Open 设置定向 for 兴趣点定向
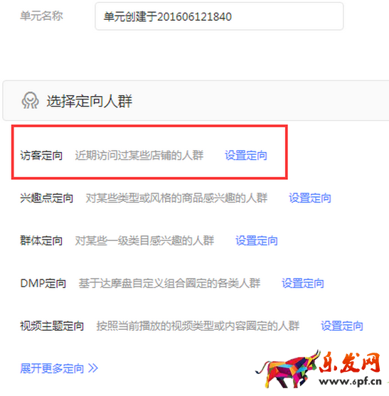This screenshot has height=396, width=389. coord(310,198)
